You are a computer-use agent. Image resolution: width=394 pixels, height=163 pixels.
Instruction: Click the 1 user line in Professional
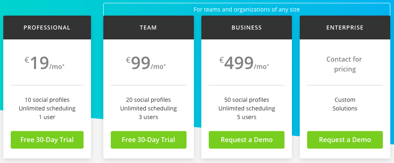pyautogui.click(x=47, y=117)
